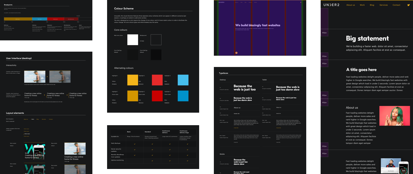The width and height of the screenshot is (413, 174).
Task: Click the outlined Background colour swatch
Action: [156, 40]
